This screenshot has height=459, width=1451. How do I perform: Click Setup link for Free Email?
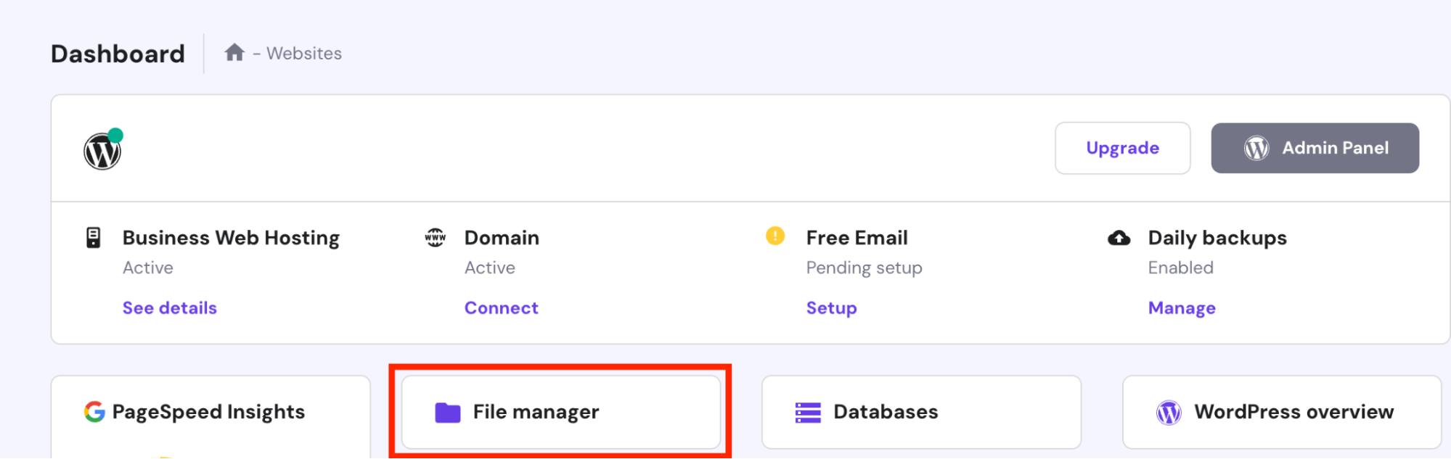tap(831, 308)
